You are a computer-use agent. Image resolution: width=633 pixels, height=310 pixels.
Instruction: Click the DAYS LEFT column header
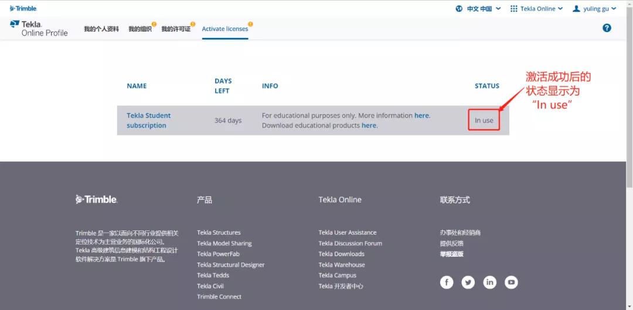[x=223, y=86]
